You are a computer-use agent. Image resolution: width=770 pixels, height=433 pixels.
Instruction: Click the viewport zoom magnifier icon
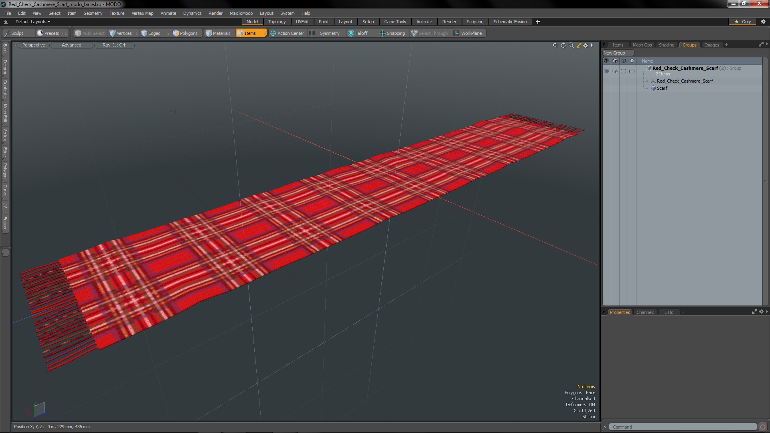pyautogui.click(x=571, y=45)
